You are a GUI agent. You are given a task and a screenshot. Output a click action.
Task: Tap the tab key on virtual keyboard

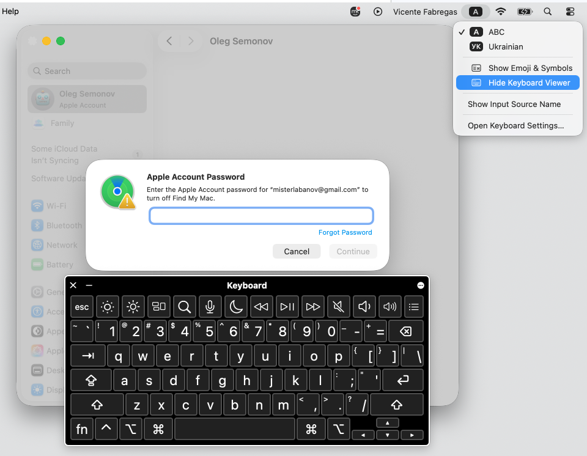[x=88, y=356]
